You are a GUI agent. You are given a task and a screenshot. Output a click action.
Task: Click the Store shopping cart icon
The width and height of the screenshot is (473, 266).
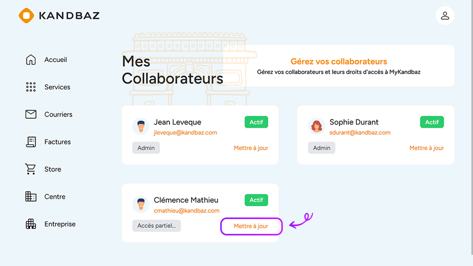tap(31, 169)
